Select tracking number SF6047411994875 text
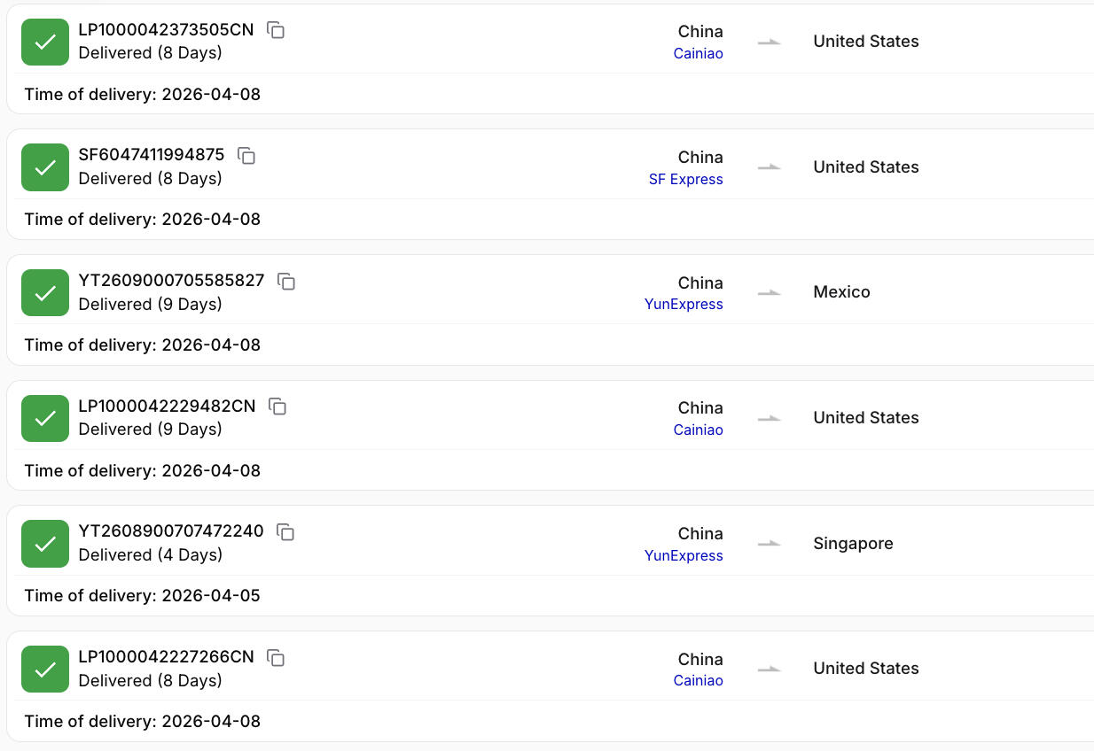The height and width of the screenshot is (751, 1094). [152, 155]
